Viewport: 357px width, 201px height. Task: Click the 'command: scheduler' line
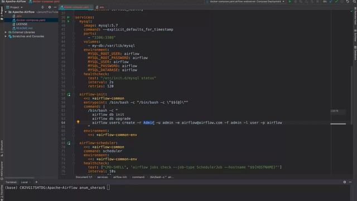(103, 151)
